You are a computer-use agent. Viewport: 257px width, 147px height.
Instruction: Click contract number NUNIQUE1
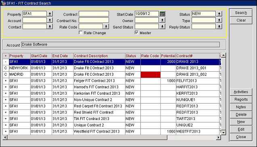[186, 100]
